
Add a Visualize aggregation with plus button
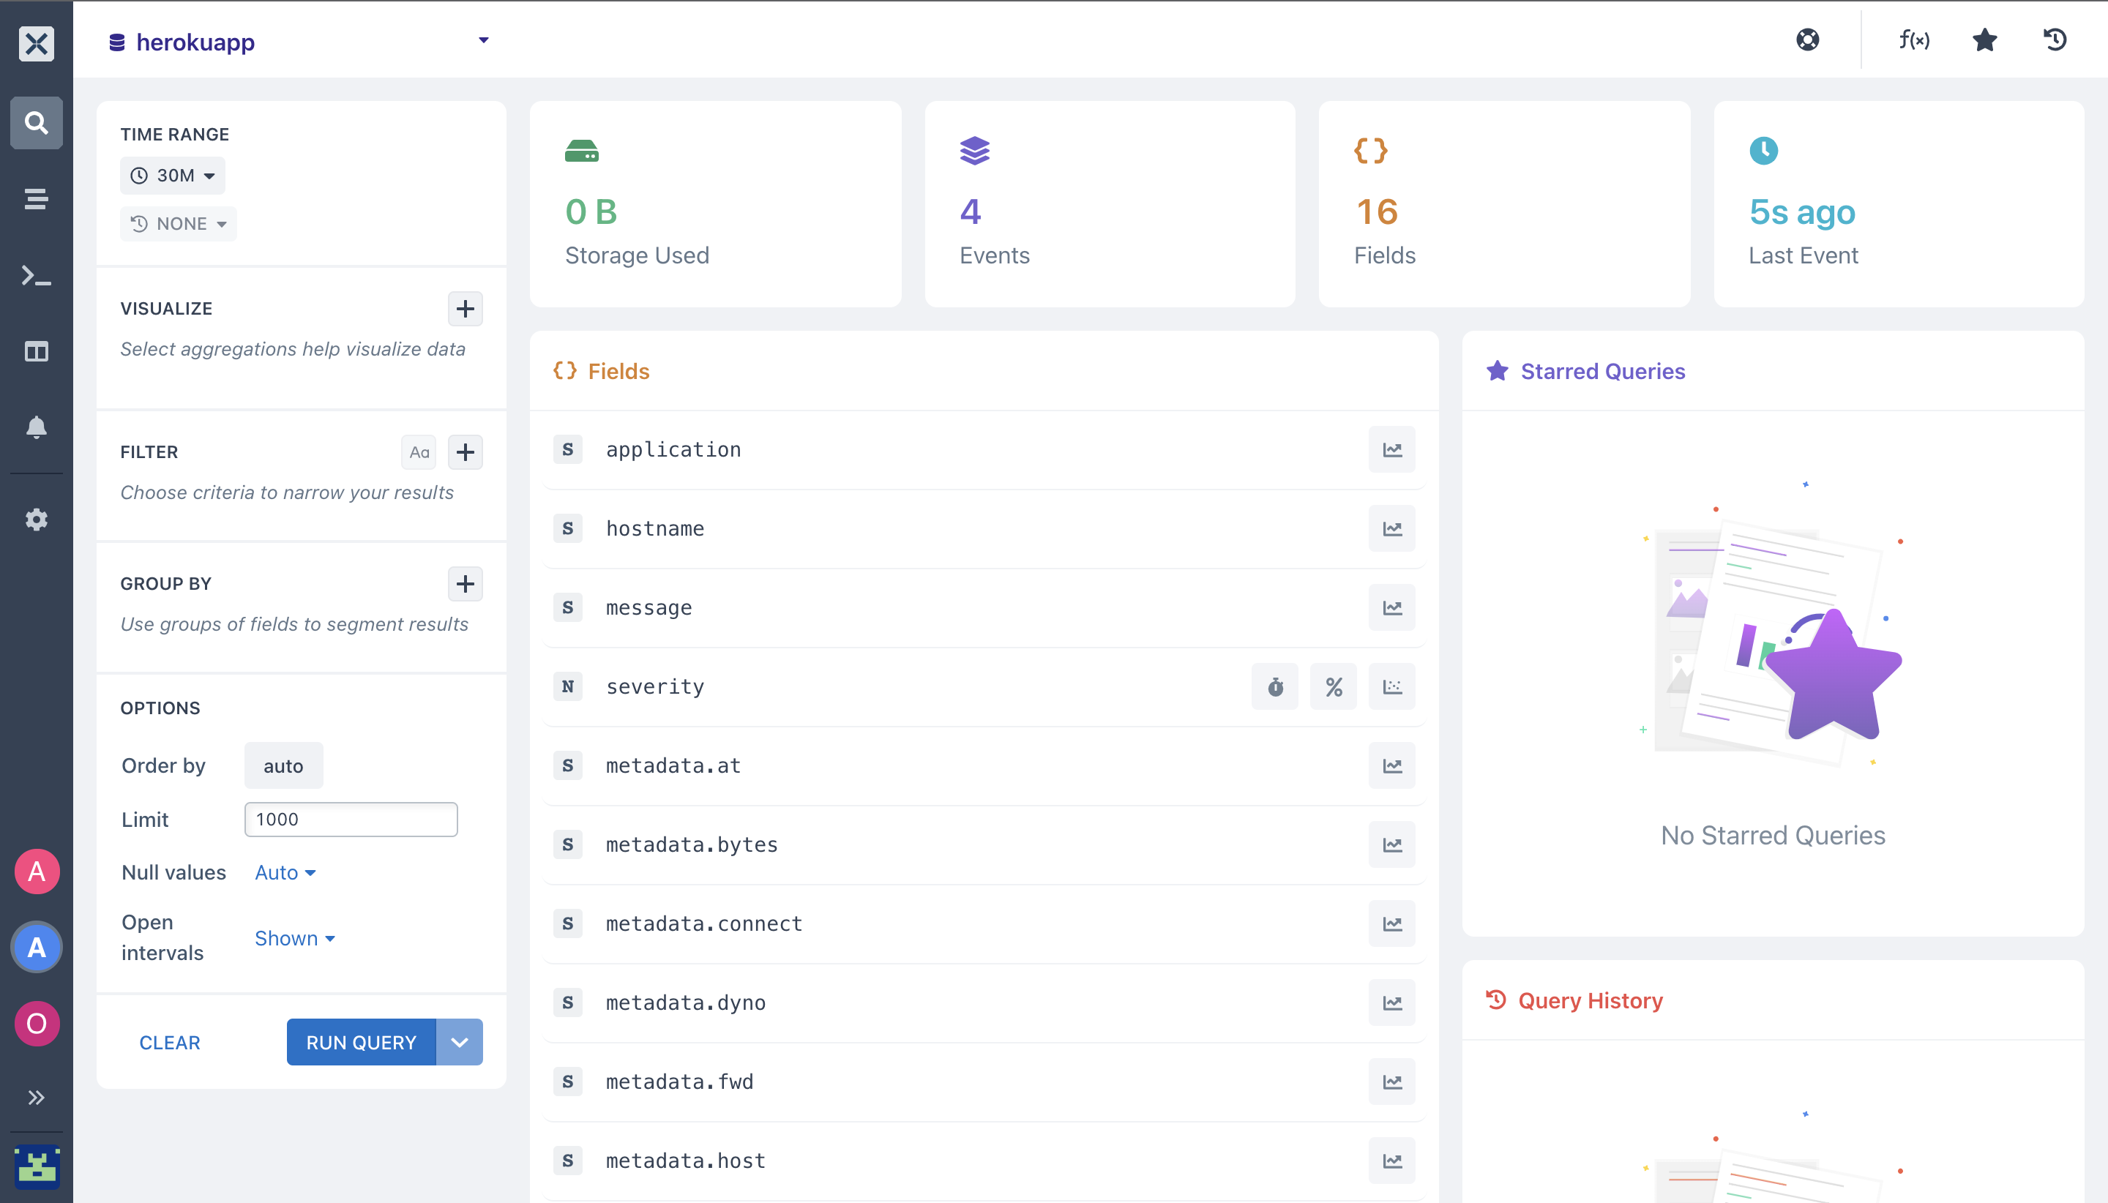point(466,309)
